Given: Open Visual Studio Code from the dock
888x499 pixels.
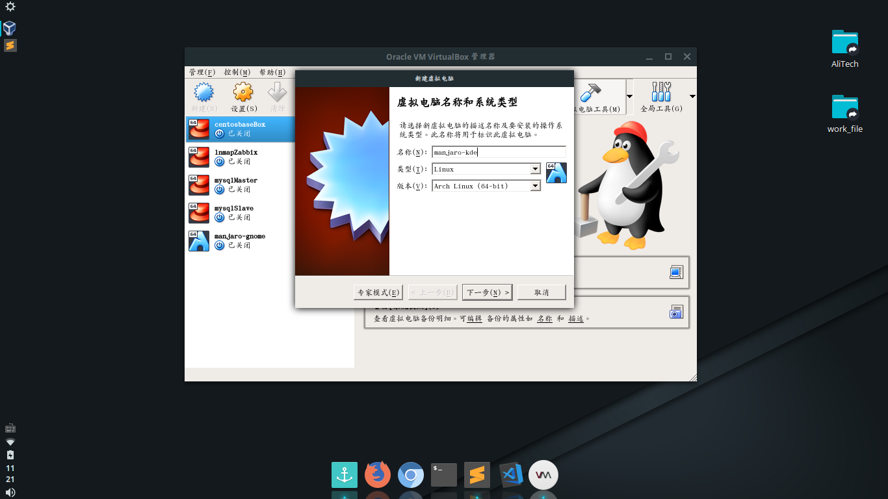Looking at the screenshot, I should click(x=511, y=475).
